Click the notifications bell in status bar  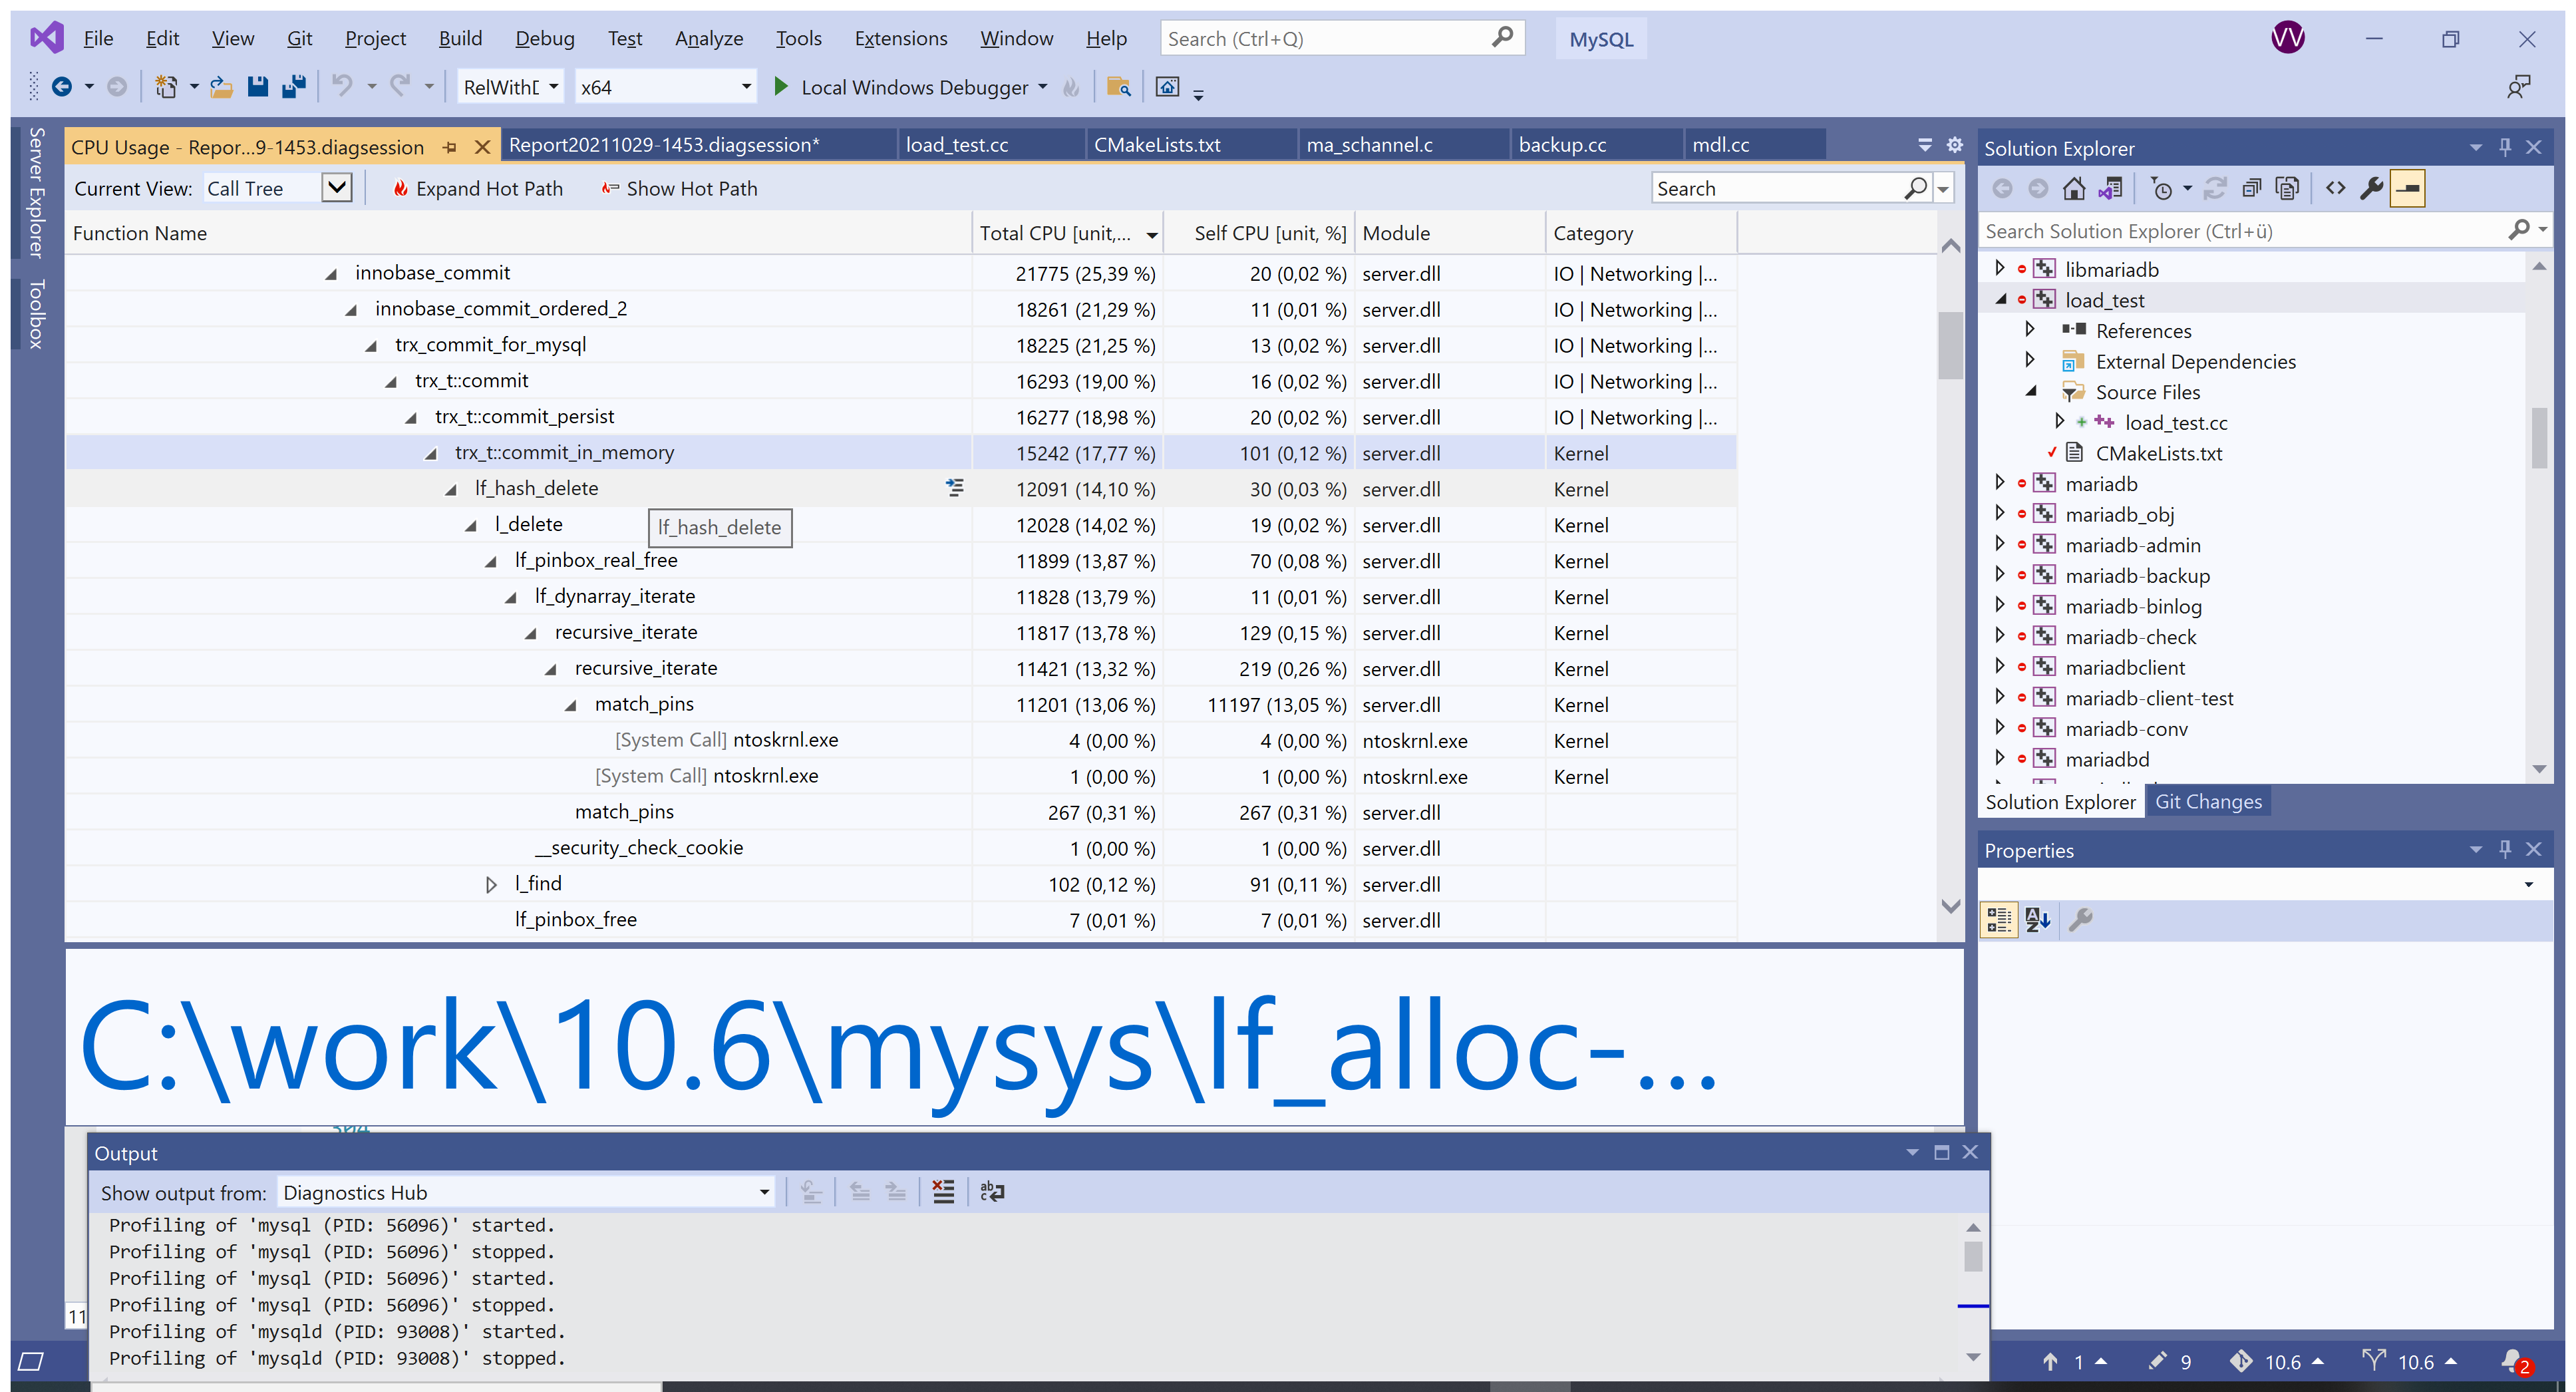point(2513,1361)
